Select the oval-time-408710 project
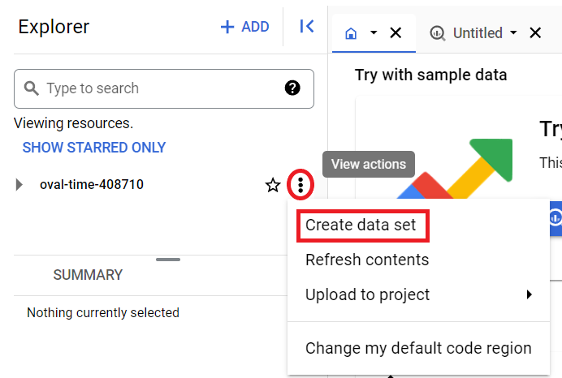The width and height of the screenshot is (562, 378). 92,185
